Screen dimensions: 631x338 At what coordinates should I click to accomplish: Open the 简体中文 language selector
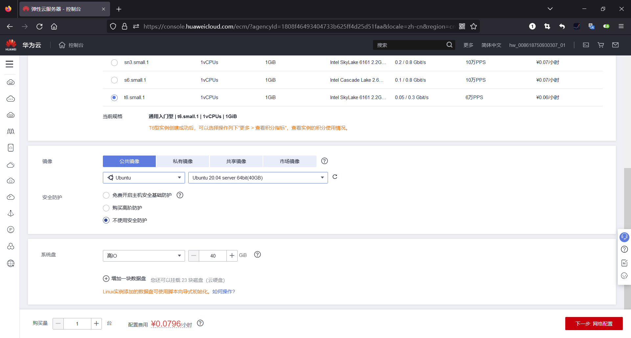(x=491, y=45)
